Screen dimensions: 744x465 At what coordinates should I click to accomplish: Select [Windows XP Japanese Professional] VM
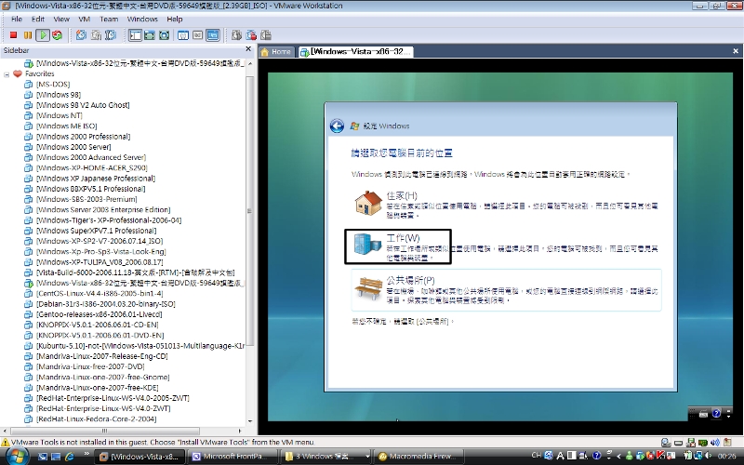tap(96, 178)
